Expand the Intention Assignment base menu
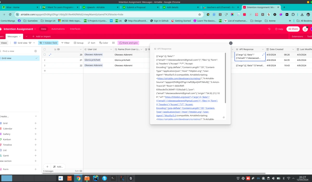The width and height of the screenshot is (312, 182). 35,29
